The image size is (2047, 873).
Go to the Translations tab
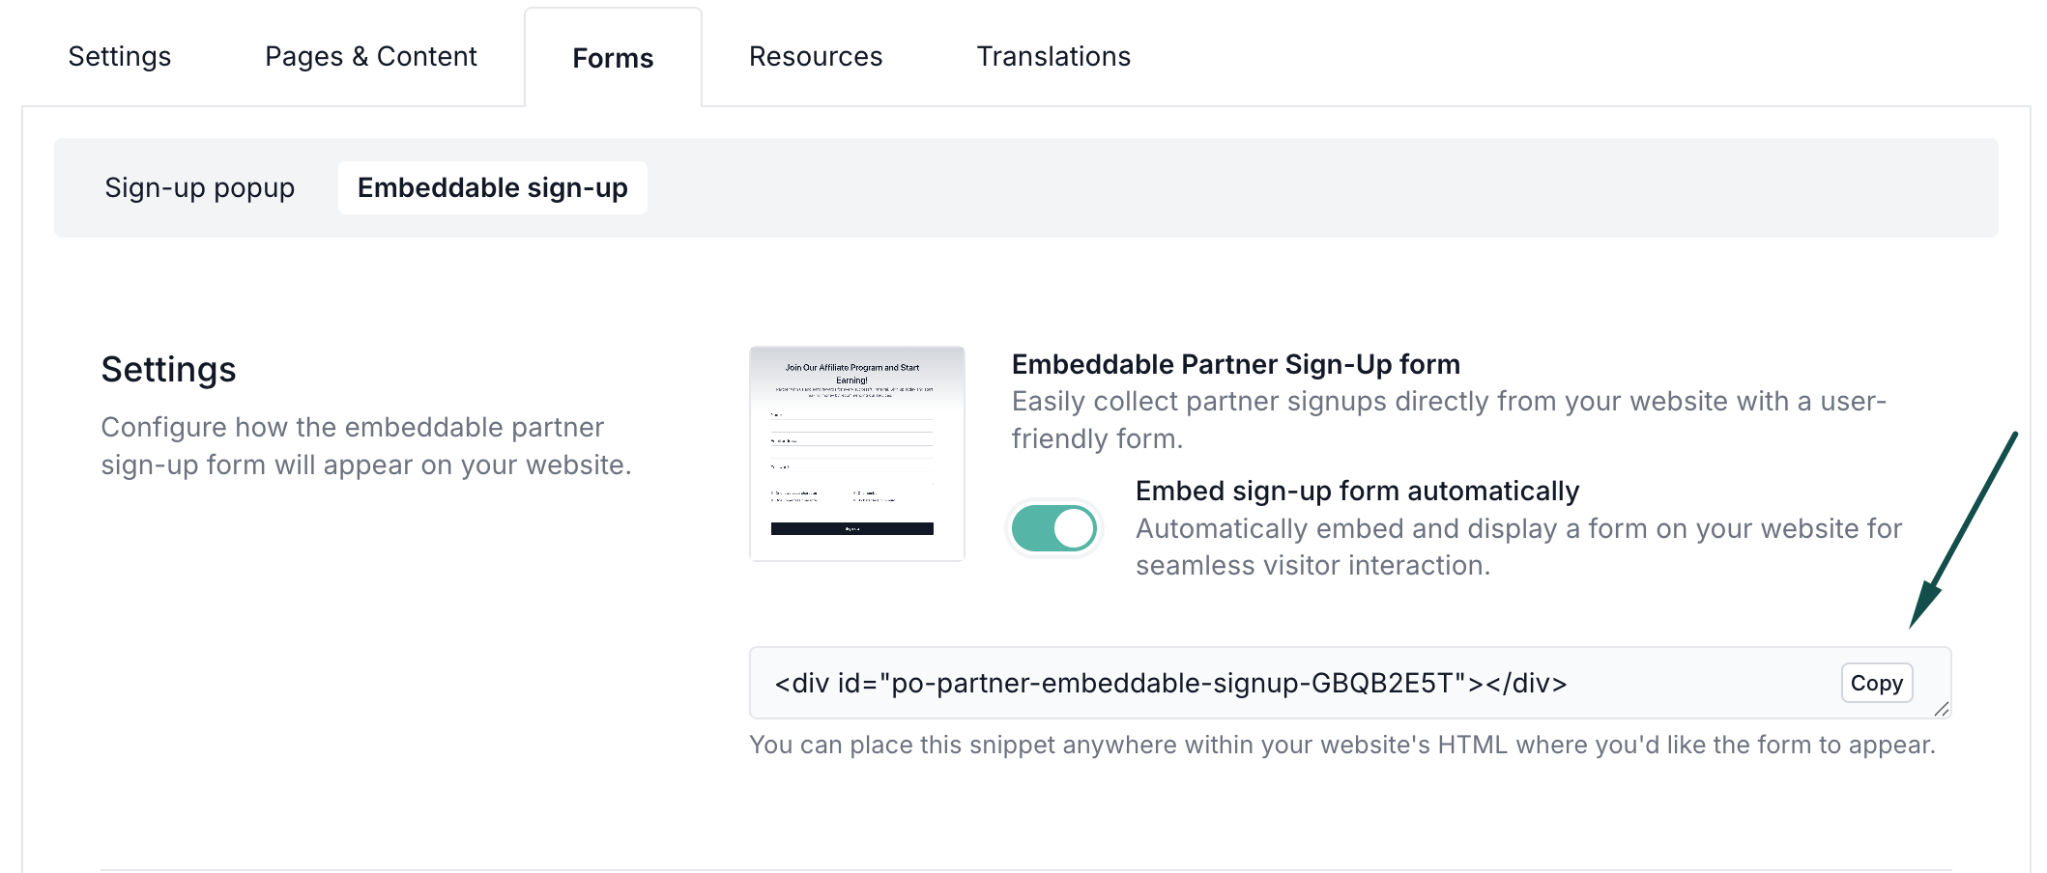(1052, 56)
